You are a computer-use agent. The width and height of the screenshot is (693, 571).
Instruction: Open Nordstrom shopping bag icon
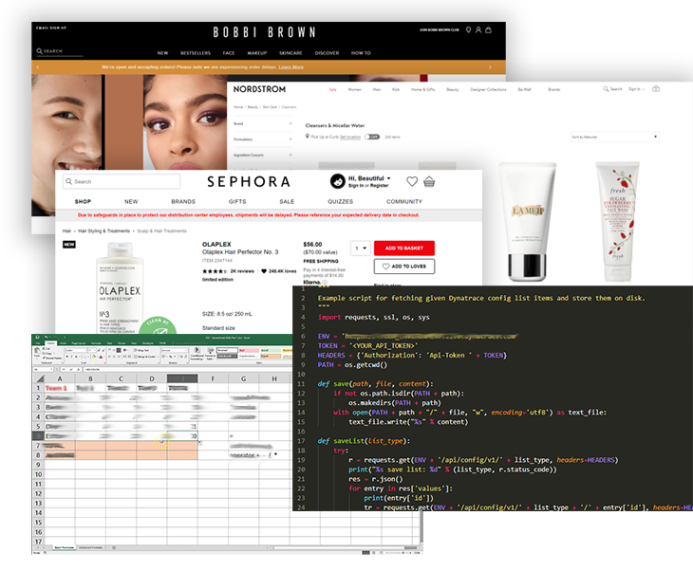[656, 89]
